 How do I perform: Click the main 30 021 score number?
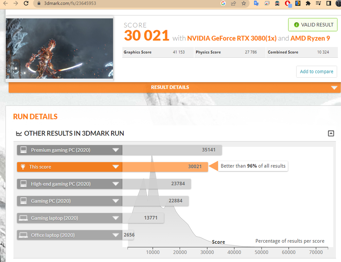click(147, 35)
